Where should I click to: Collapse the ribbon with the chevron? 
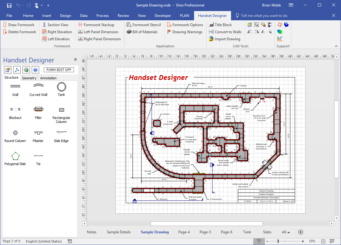[x=336, y=46]
